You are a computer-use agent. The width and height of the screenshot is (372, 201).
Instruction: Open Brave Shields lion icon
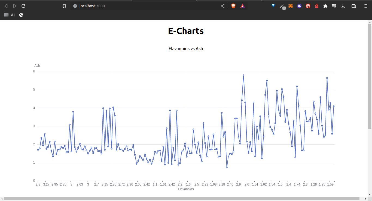coord(233,6)
